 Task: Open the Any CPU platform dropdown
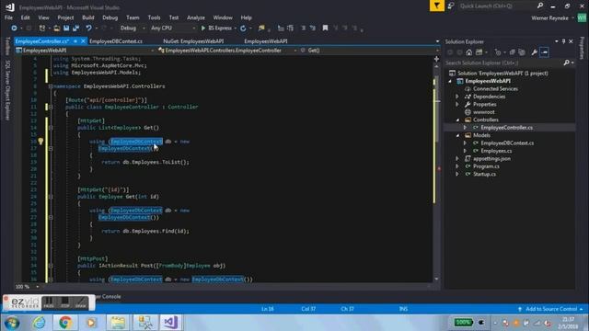(x=173, y=29)
